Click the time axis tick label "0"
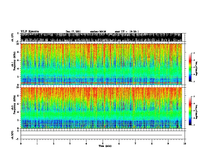Image resolution: width=208 pixels, height=161 pixels. [21, 144]
